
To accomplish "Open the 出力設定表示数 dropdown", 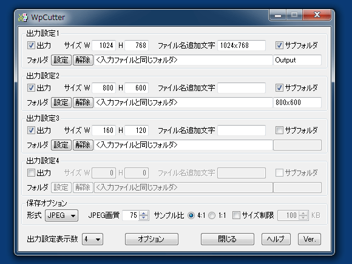I will point(92,239).
